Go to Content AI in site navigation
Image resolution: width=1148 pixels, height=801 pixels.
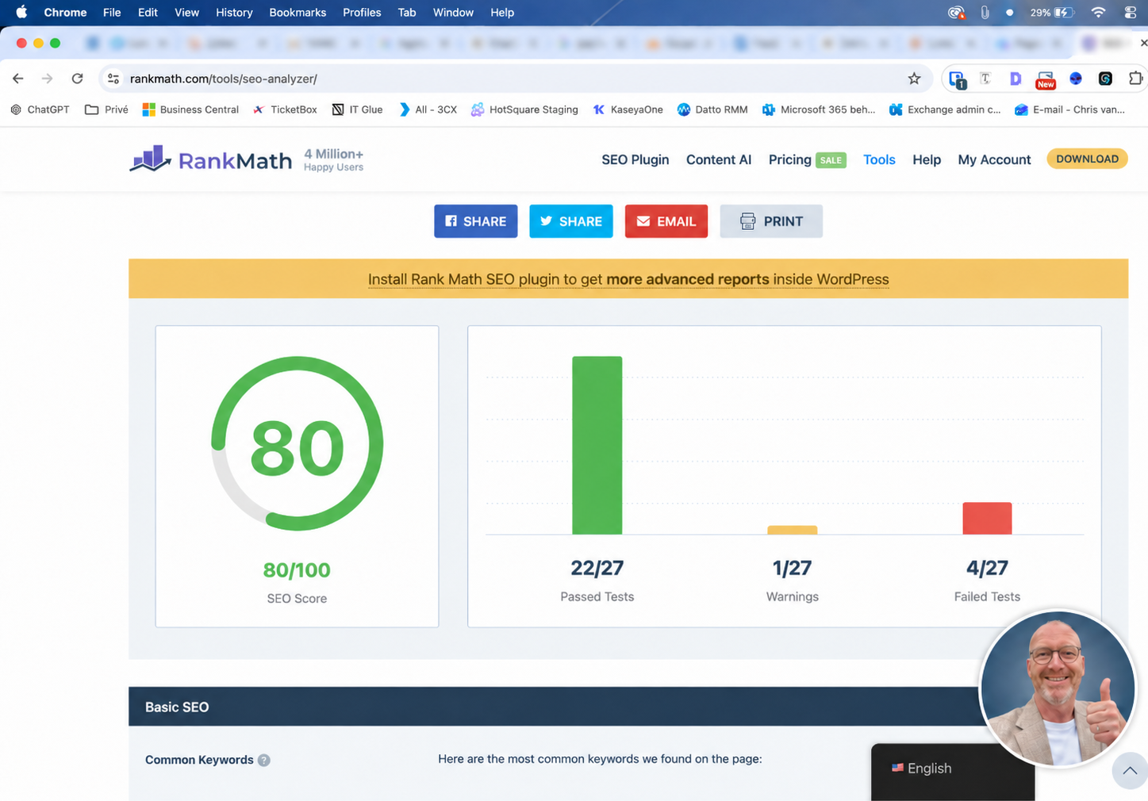(719, 159)
